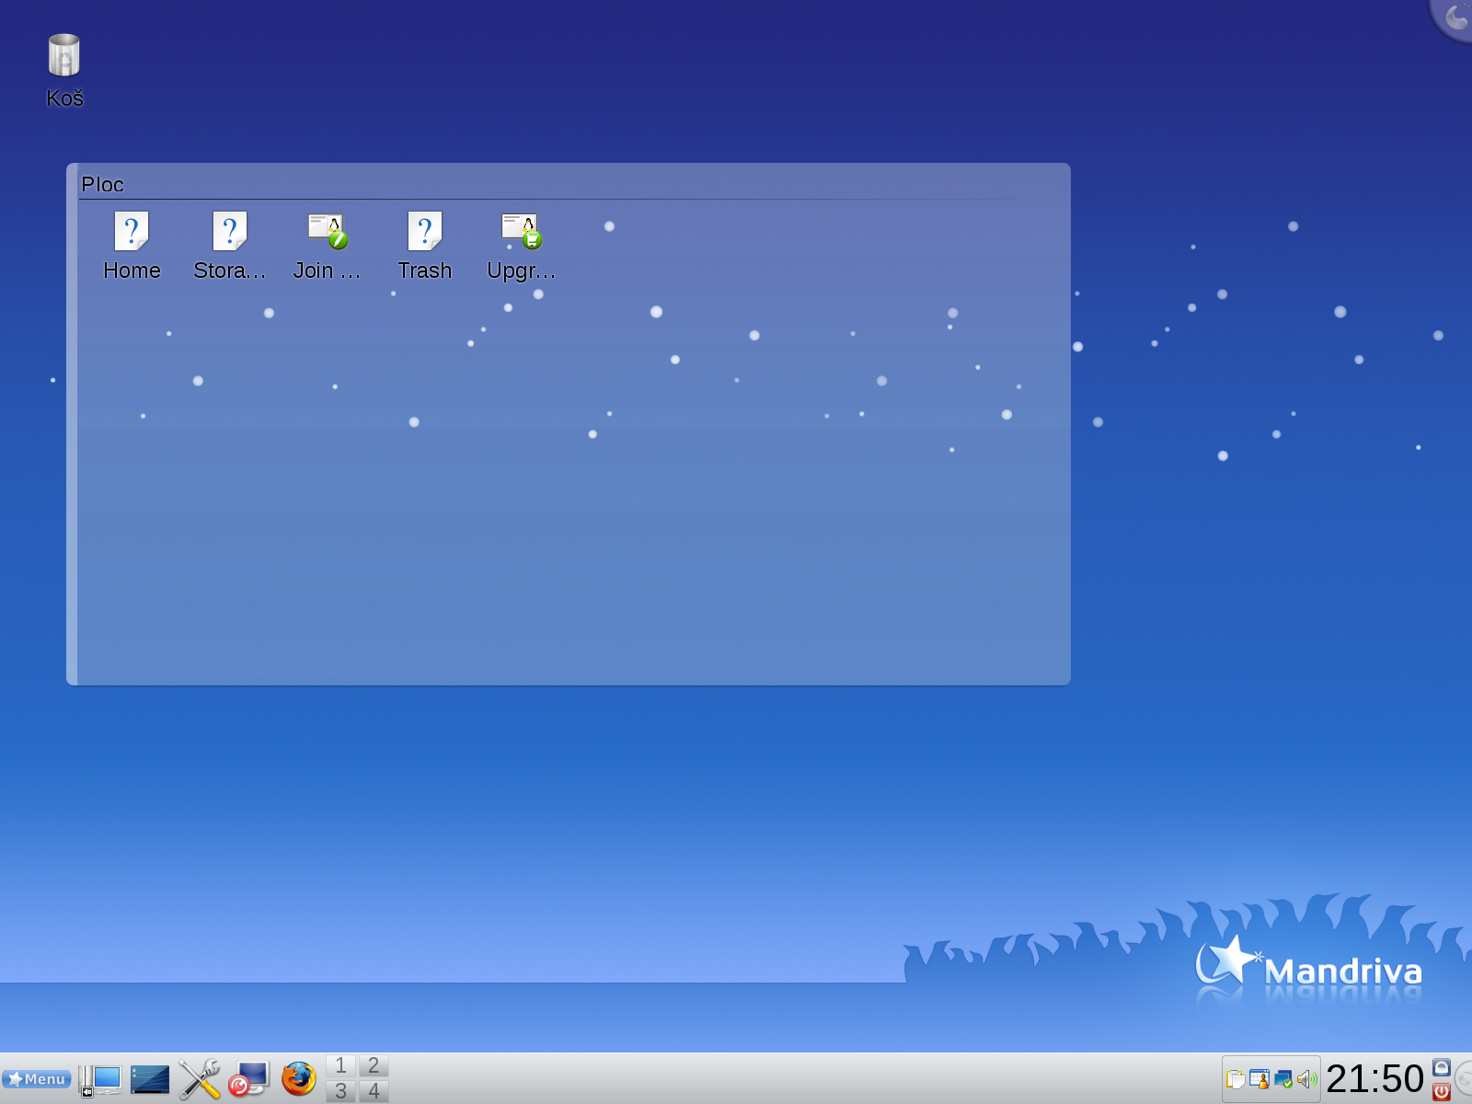Open the Stora… item in Ploc panel
This screenshot has height=1104, width=1472.
pos(229,246)
